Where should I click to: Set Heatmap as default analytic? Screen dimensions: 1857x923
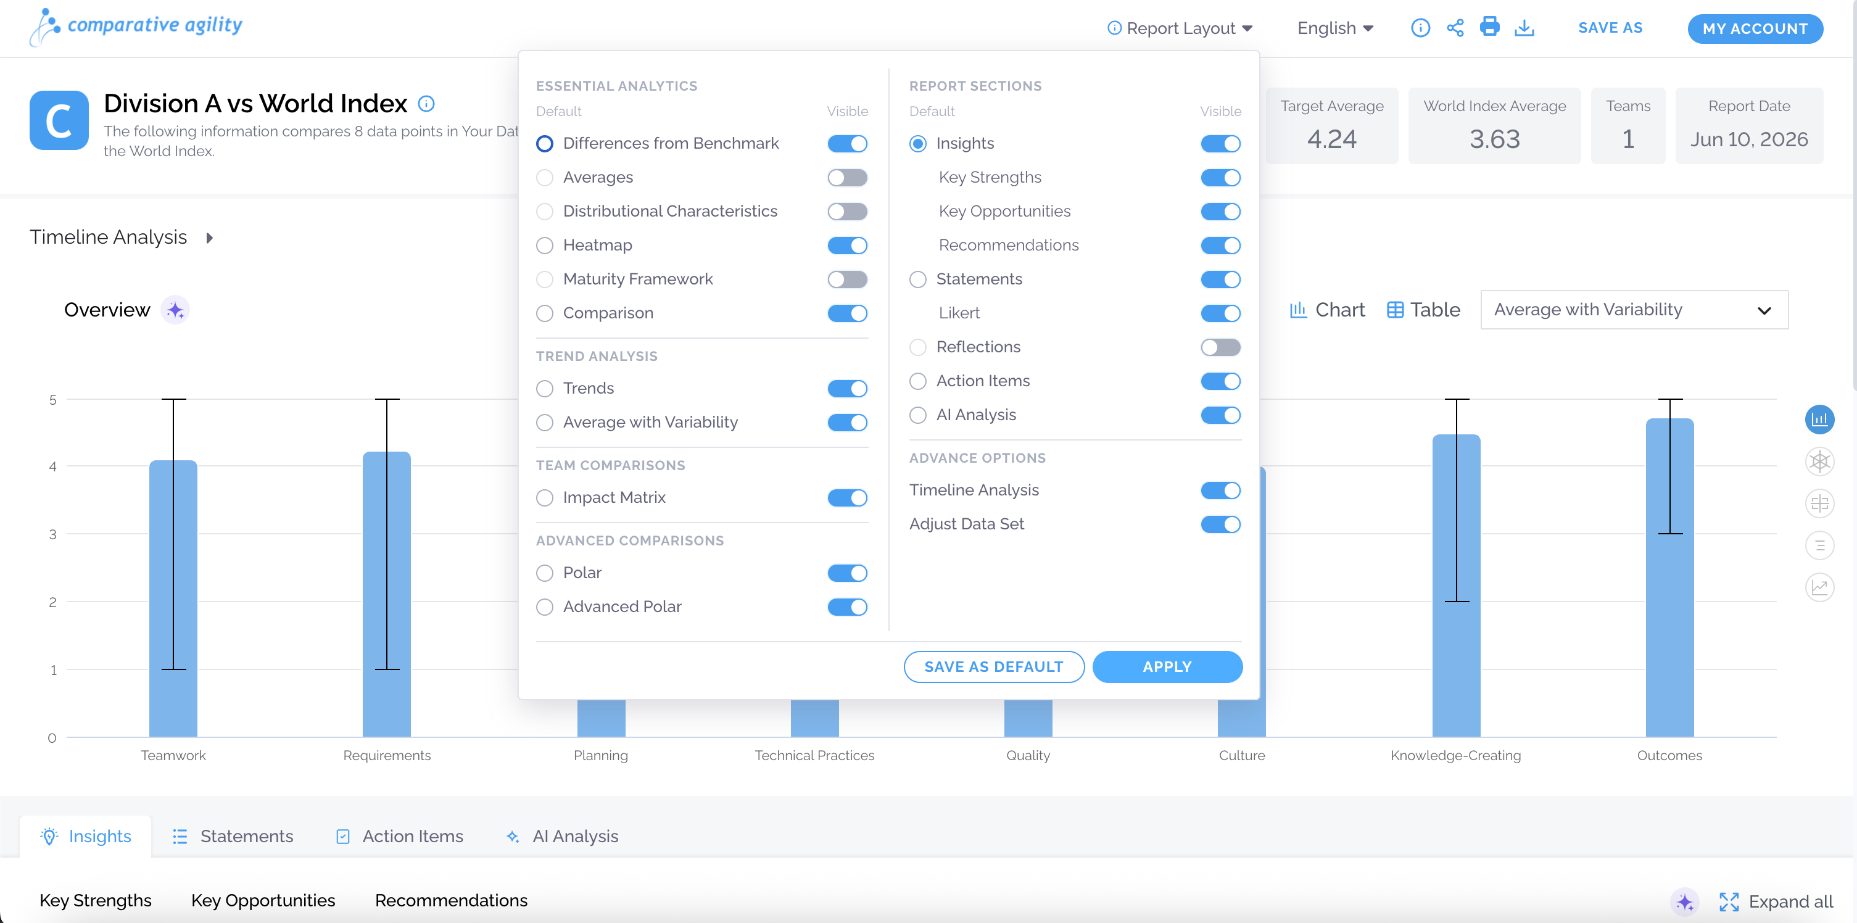tap(545, 245)
